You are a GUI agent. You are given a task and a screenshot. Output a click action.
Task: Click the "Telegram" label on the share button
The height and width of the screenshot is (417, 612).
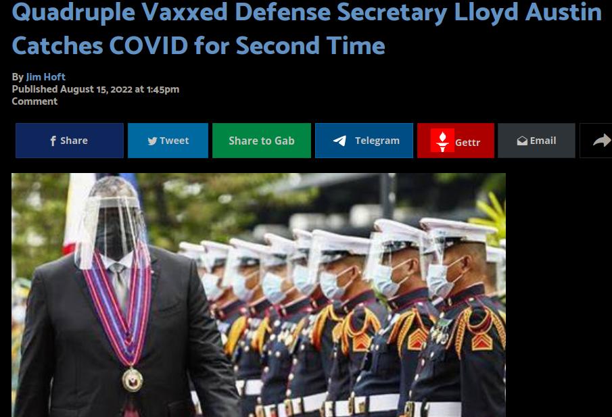(377, 141)
